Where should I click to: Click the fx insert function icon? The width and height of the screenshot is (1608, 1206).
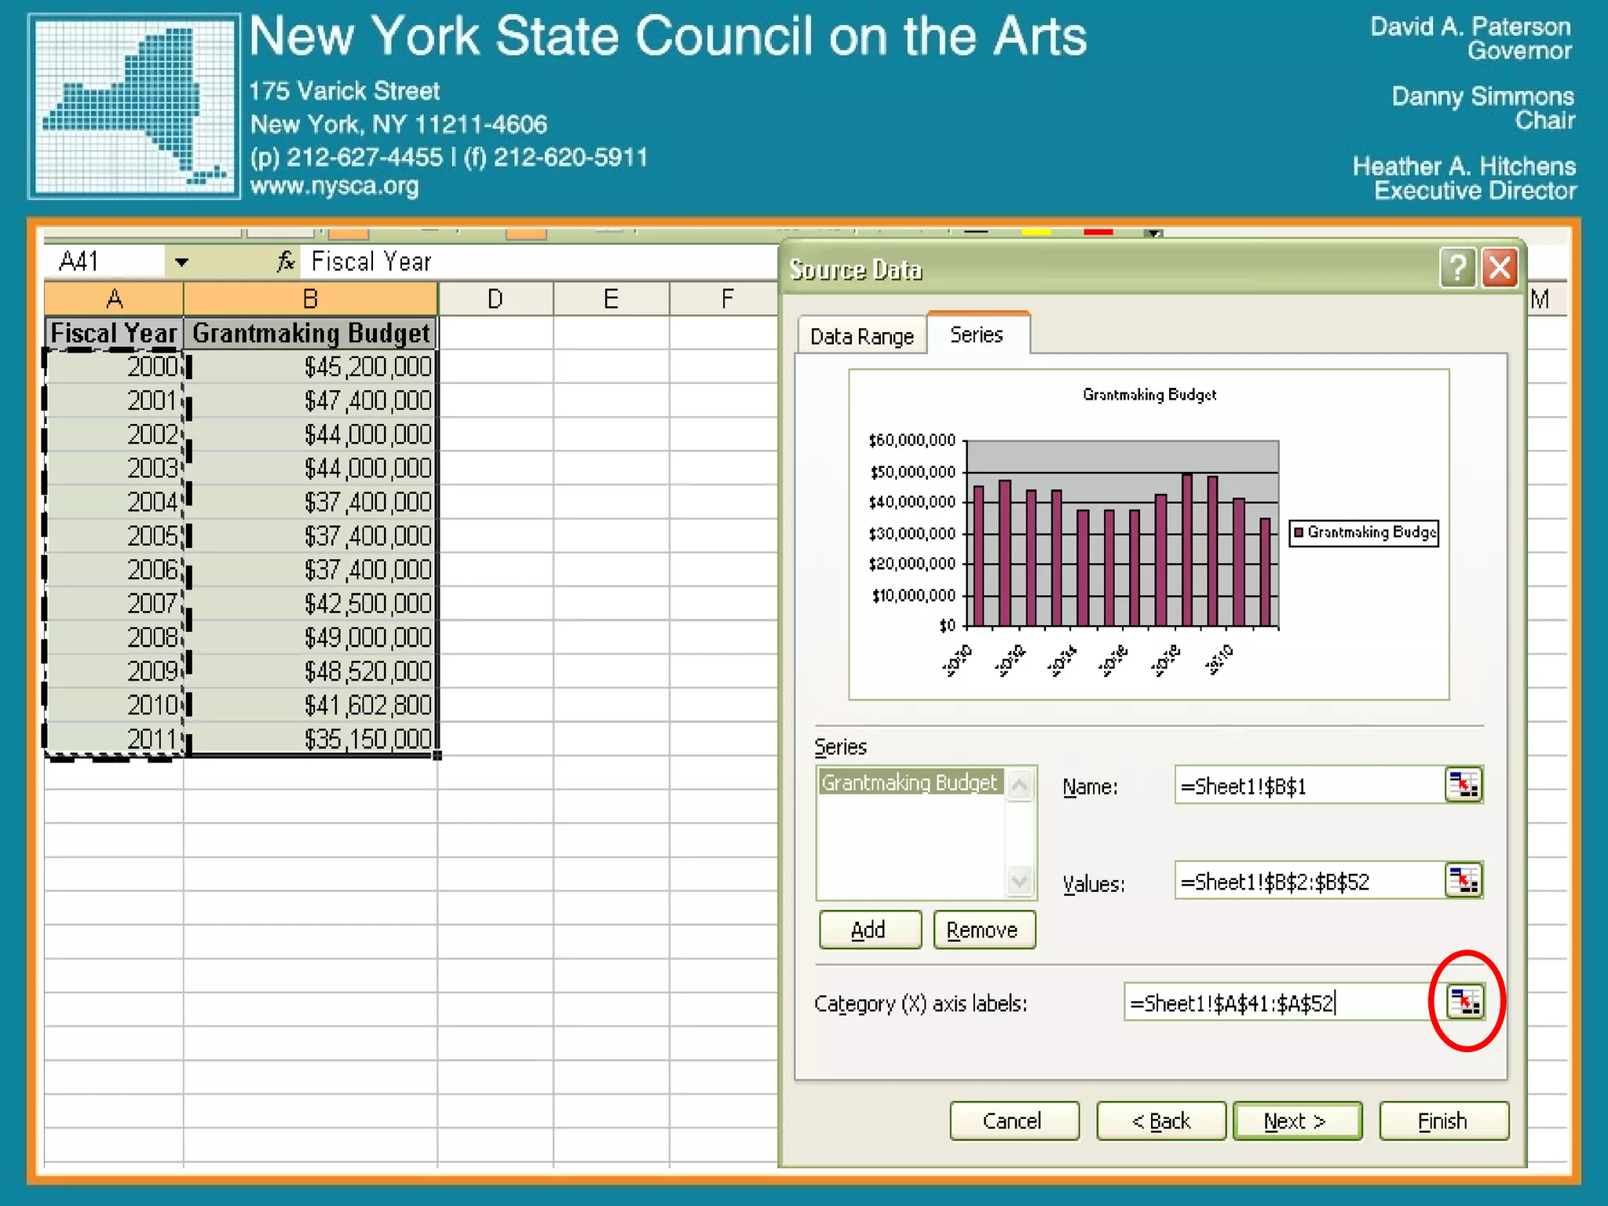[x=286, y=261]
